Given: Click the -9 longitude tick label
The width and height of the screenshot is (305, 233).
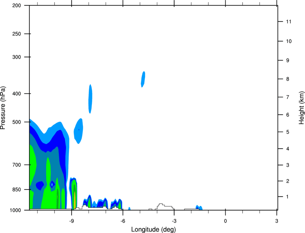Looking at the screenshot, I should point(71,221).
